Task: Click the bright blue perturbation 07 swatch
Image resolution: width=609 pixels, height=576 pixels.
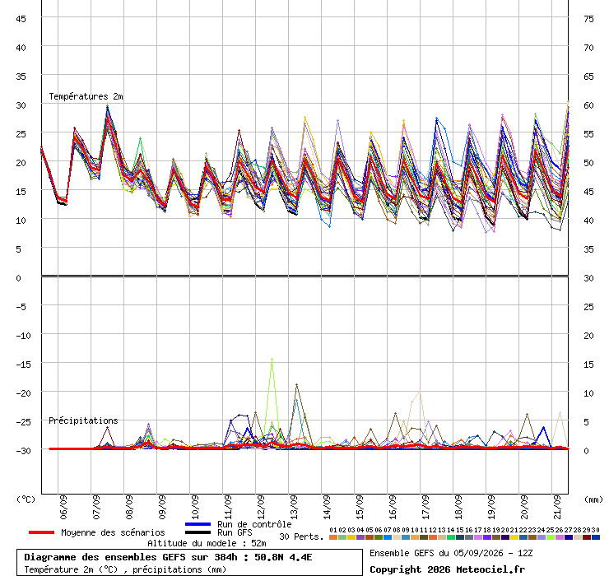Action: coord(388,537)
